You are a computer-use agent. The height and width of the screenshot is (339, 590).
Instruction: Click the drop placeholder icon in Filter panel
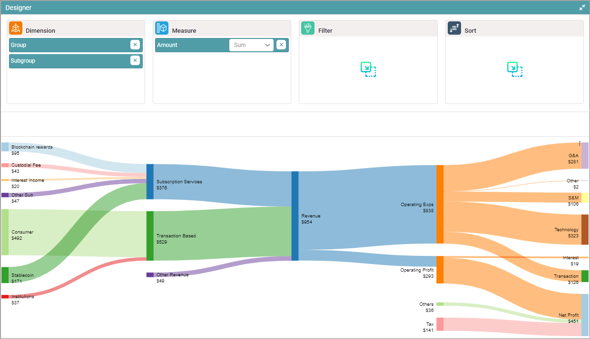pos(368,69)
